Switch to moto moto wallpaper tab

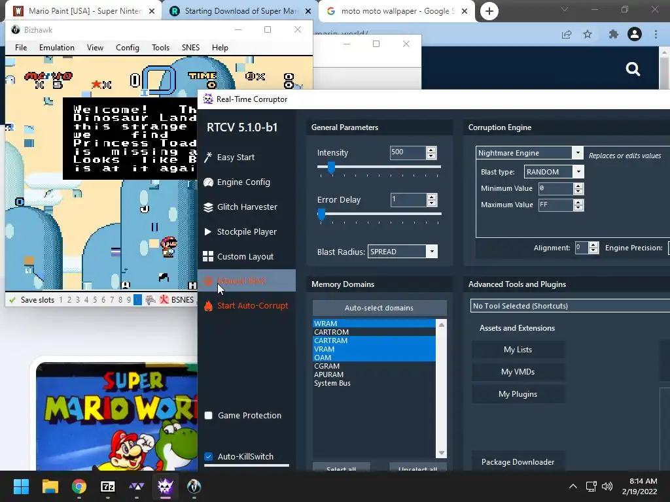tap(396, 11)
